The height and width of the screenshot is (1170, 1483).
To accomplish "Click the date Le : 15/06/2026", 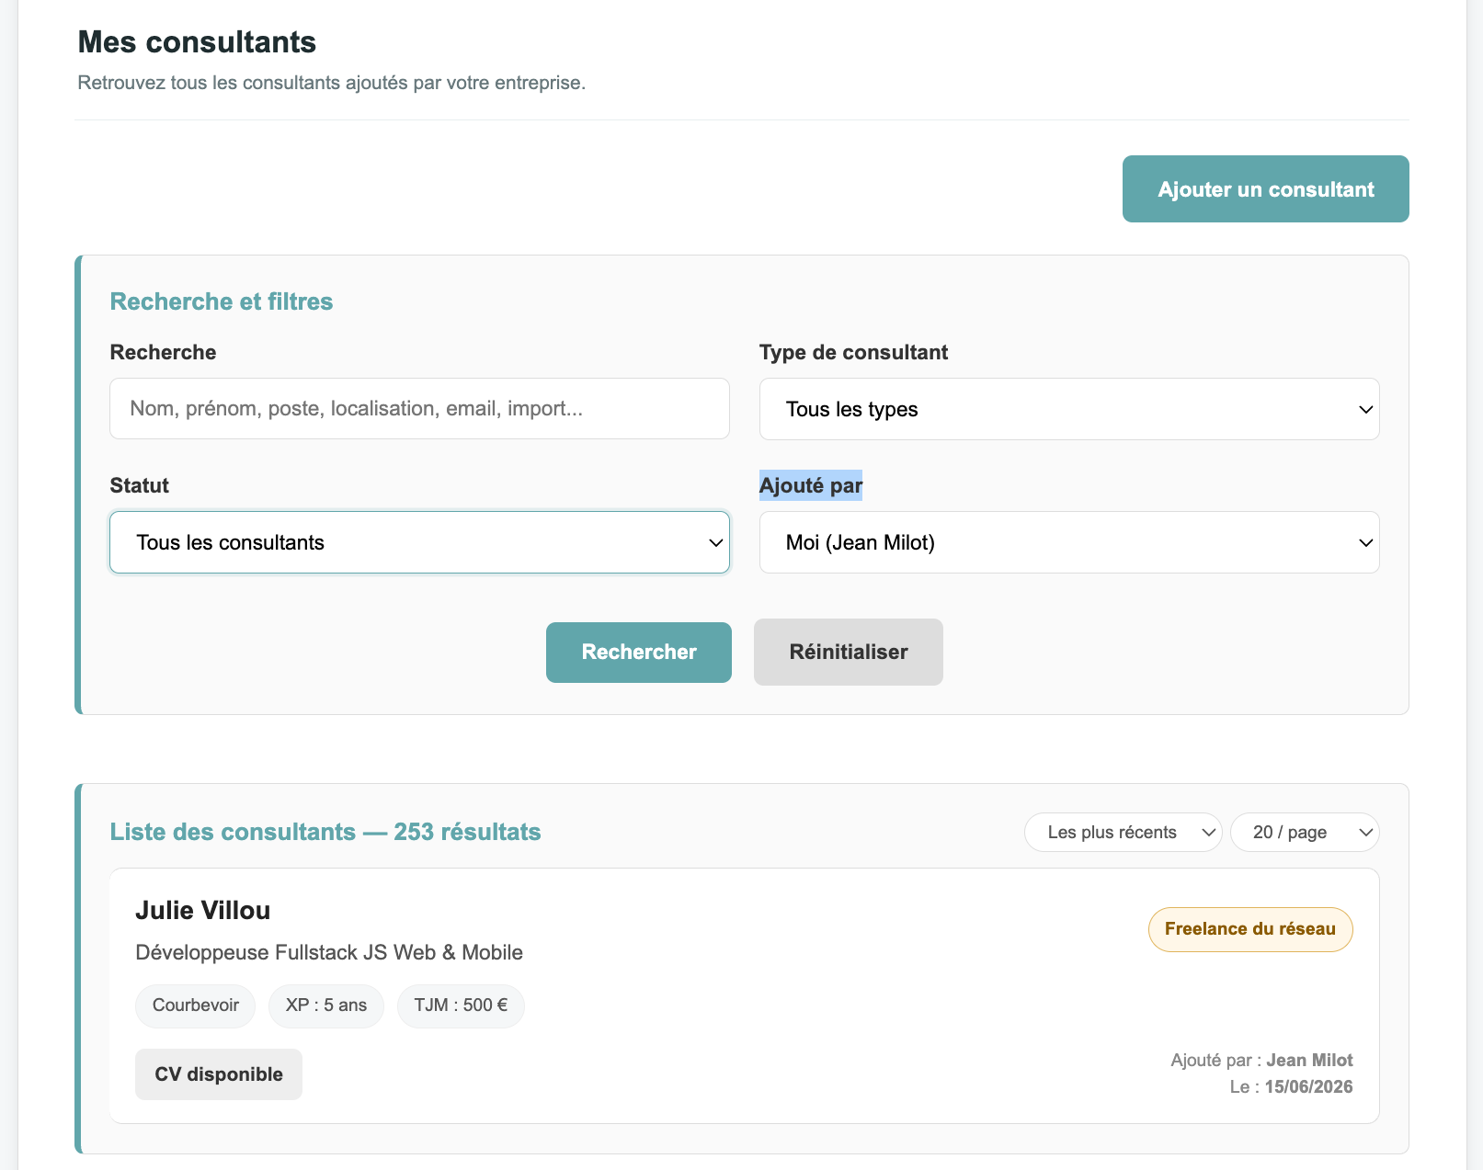I will (1291, 1087).
